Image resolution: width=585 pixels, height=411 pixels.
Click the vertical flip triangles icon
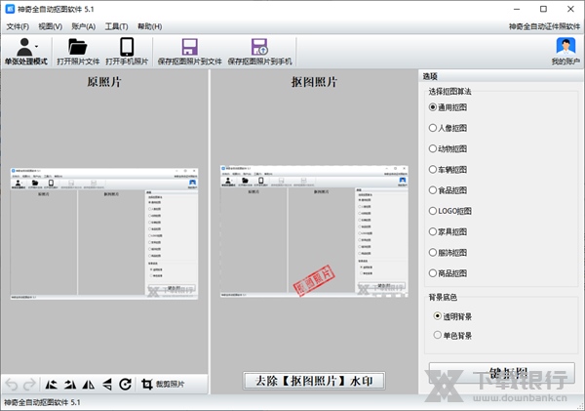(106, 385)
